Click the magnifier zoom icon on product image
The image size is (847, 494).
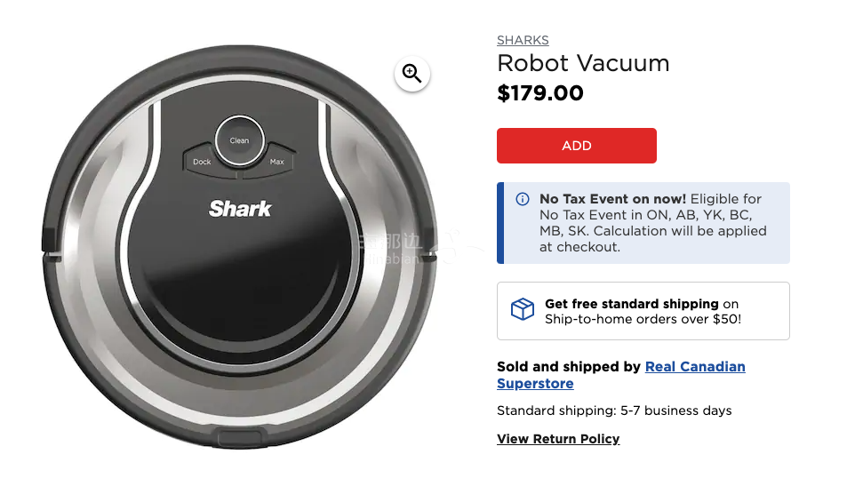pyautogui.click(x=412, y=74)
